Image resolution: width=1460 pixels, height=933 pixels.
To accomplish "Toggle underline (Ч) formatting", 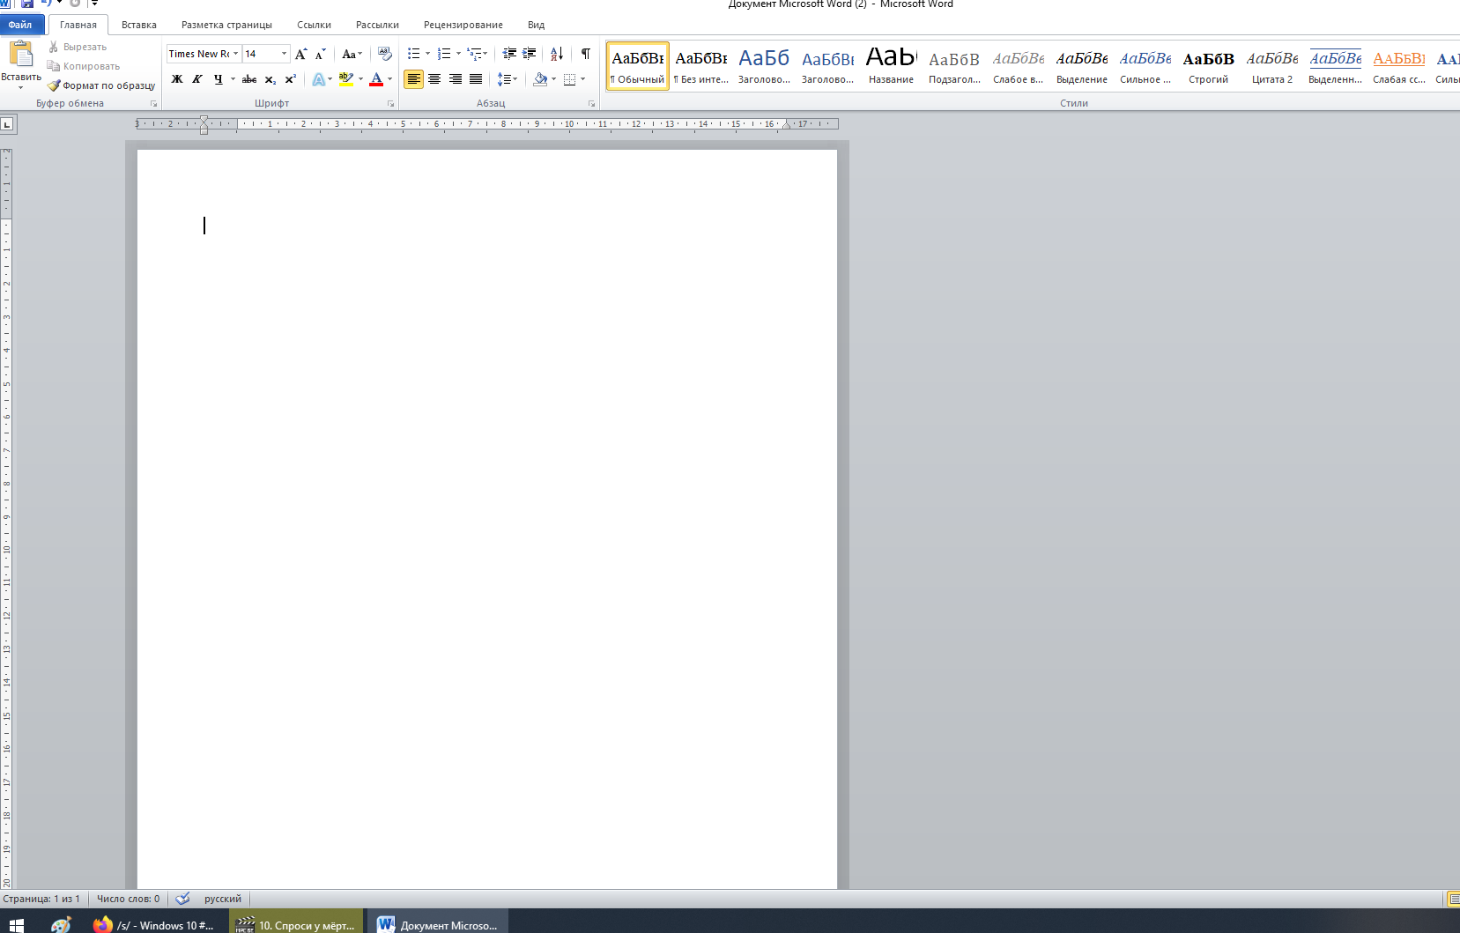I will pos(218,79).
